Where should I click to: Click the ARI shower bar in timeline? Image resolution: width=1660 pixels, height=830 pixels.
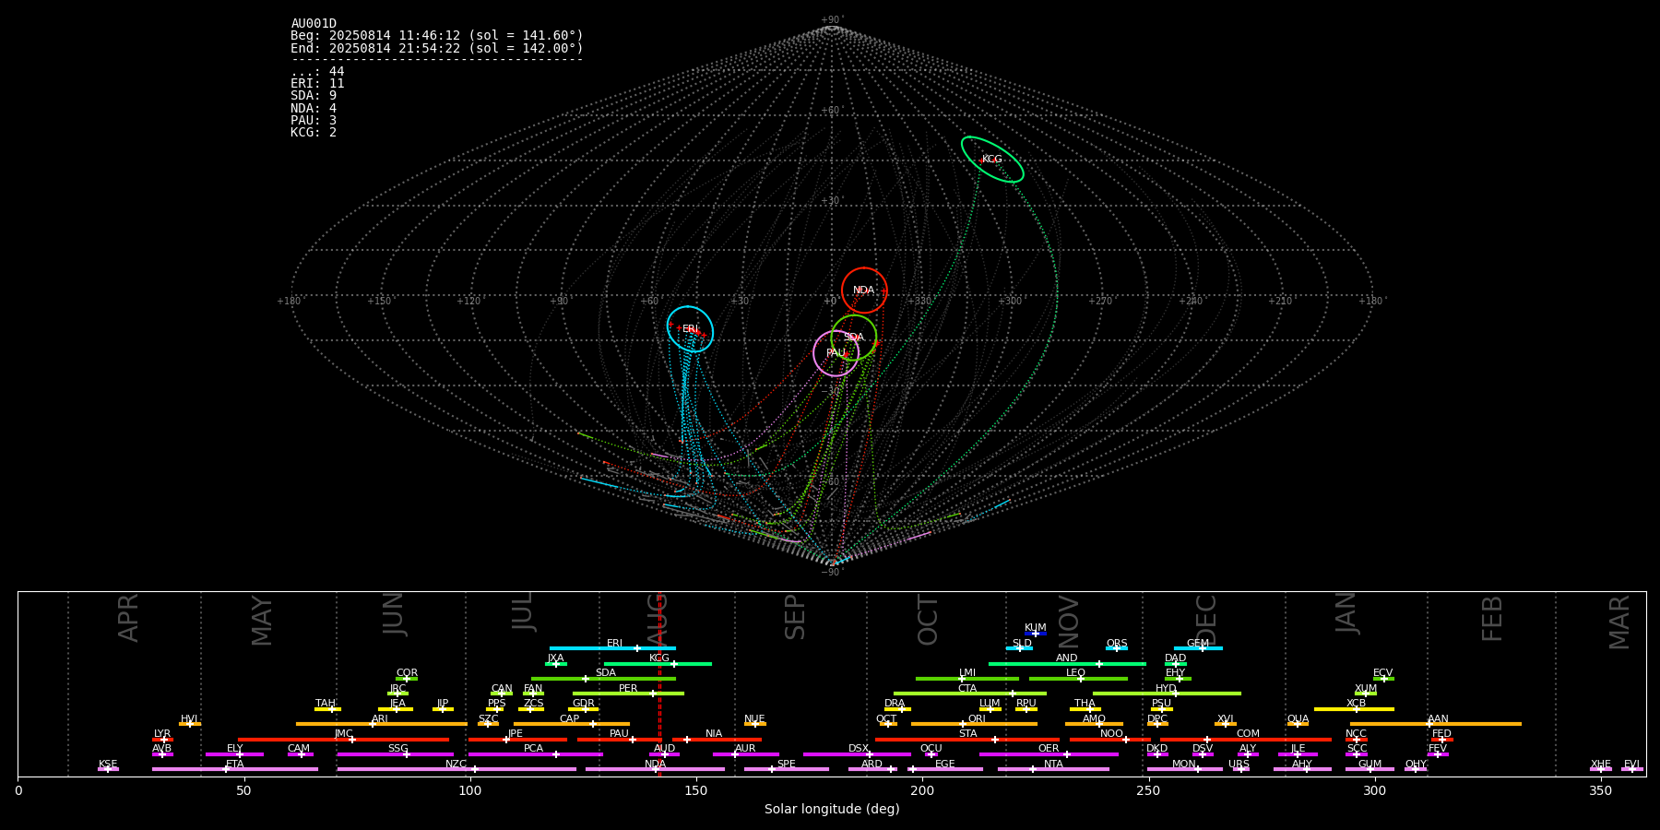(381, 724)
